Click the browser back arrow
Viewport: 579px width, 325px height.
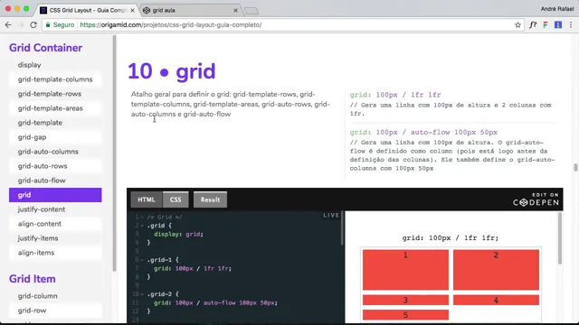click(8, 25)
